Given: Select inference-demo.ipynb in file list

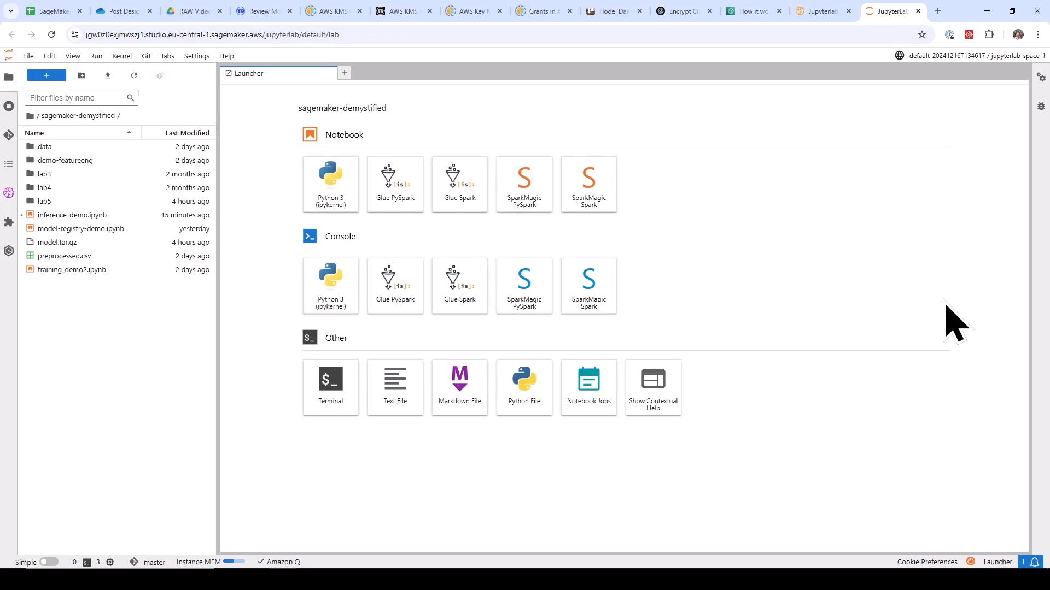Looking at the screenshot, I should (x=118, y=215).
